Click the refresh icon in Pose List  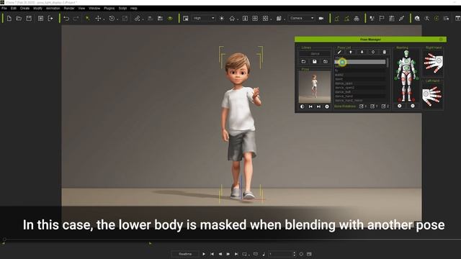[373, 52]
